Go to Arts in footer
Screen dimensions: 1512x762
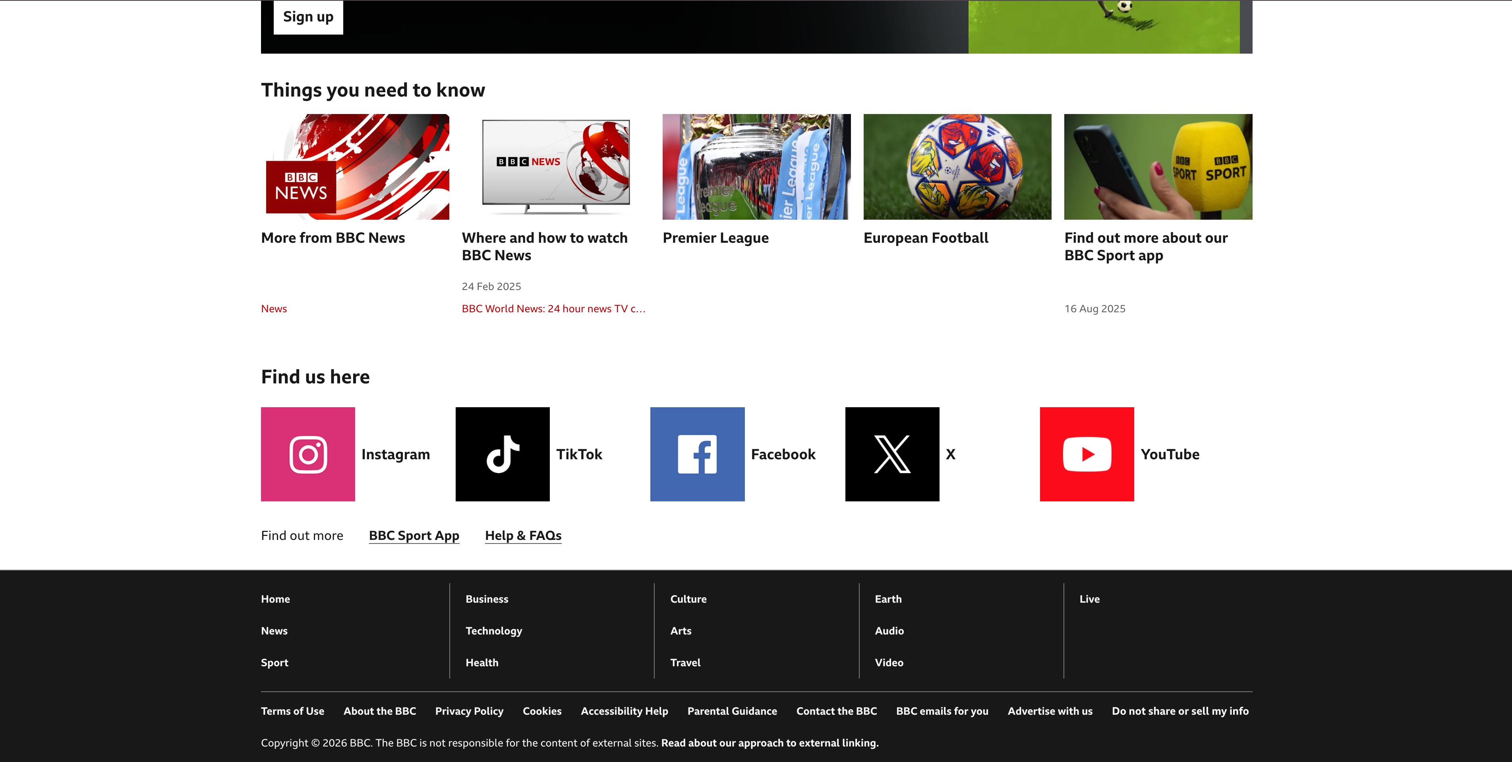coord(681,630)
